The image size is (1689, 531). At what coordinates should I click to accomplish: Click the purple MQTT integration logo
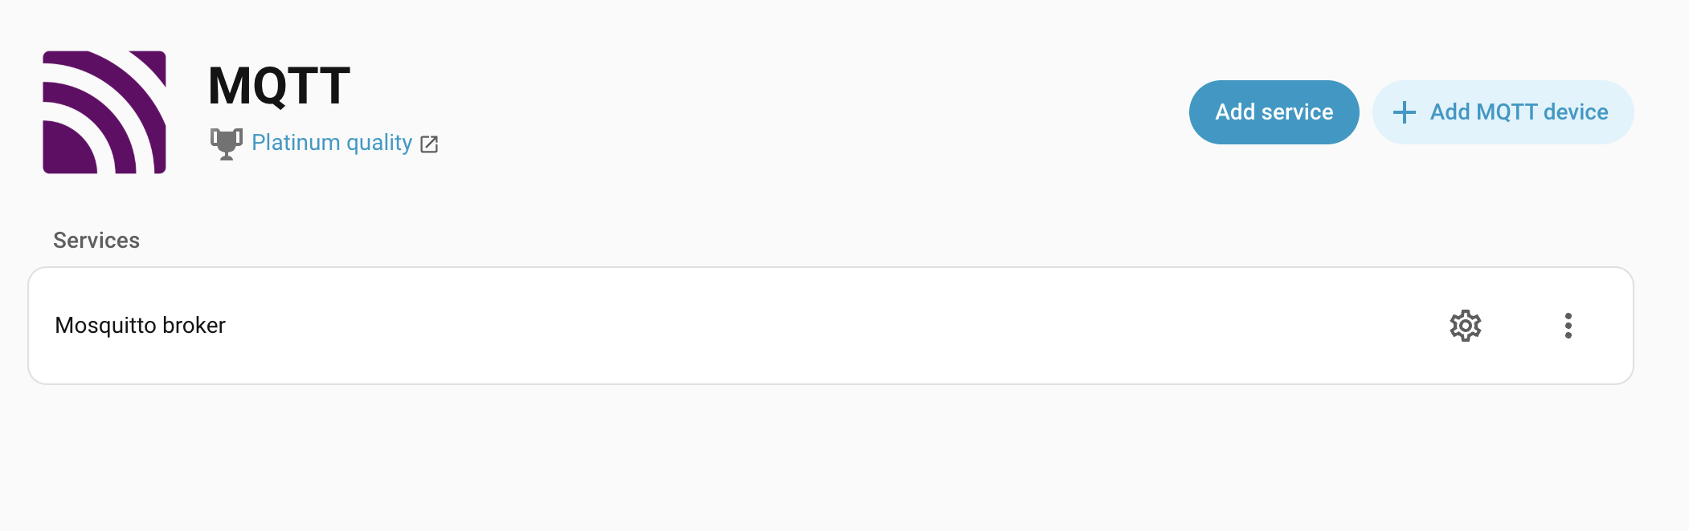coord(104,112)
